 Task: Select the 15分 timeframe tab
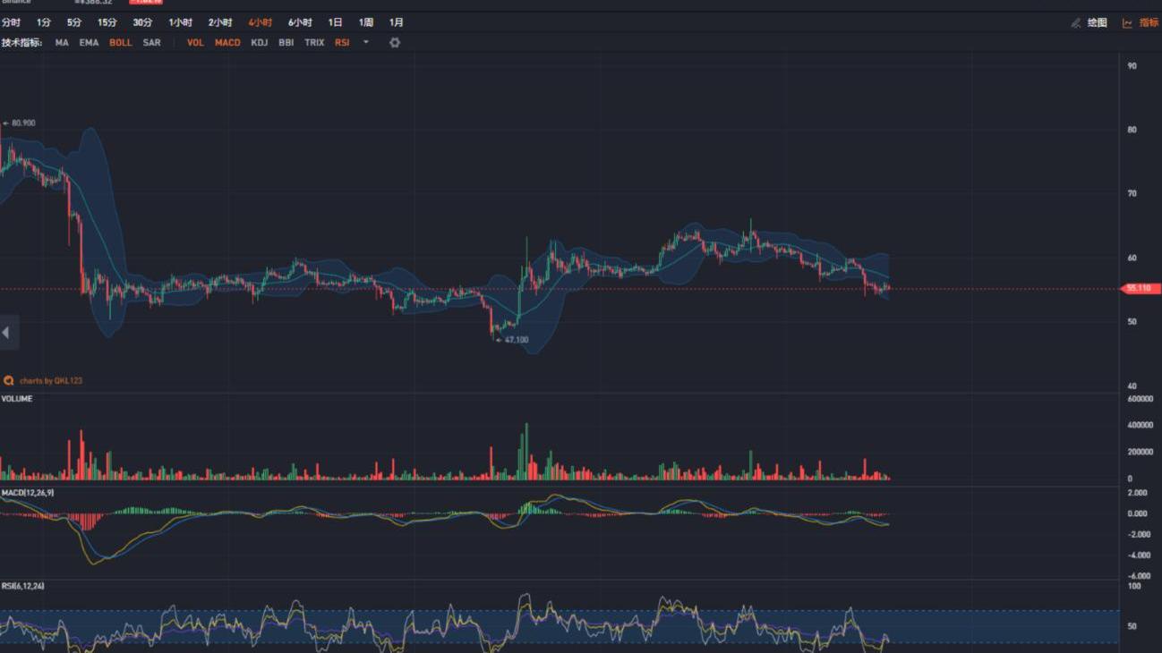[107, 22]
